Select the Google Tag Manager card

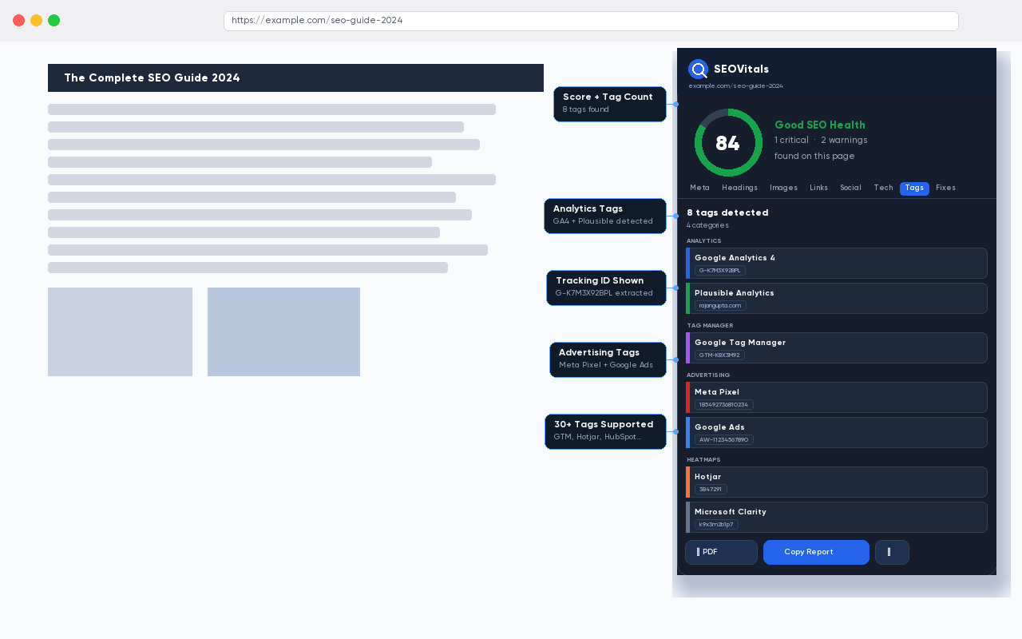[837, 347]
